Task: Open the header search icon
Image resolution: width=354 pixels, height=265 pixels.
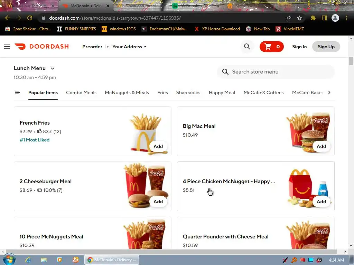Action: click(247, 47)
